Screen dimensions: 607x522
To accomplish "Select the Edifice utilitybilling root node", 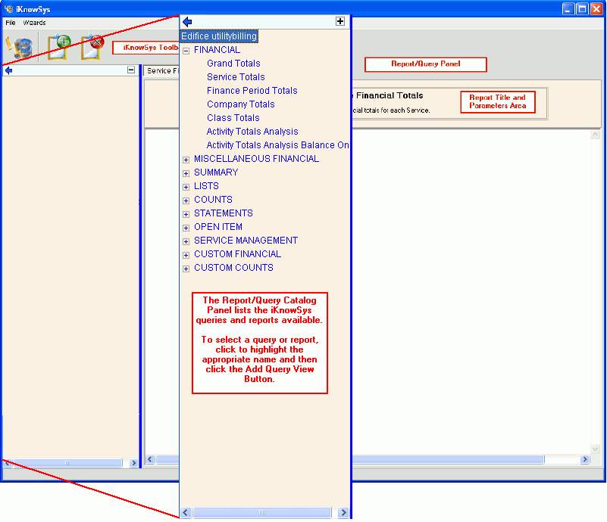I will 218,36.
